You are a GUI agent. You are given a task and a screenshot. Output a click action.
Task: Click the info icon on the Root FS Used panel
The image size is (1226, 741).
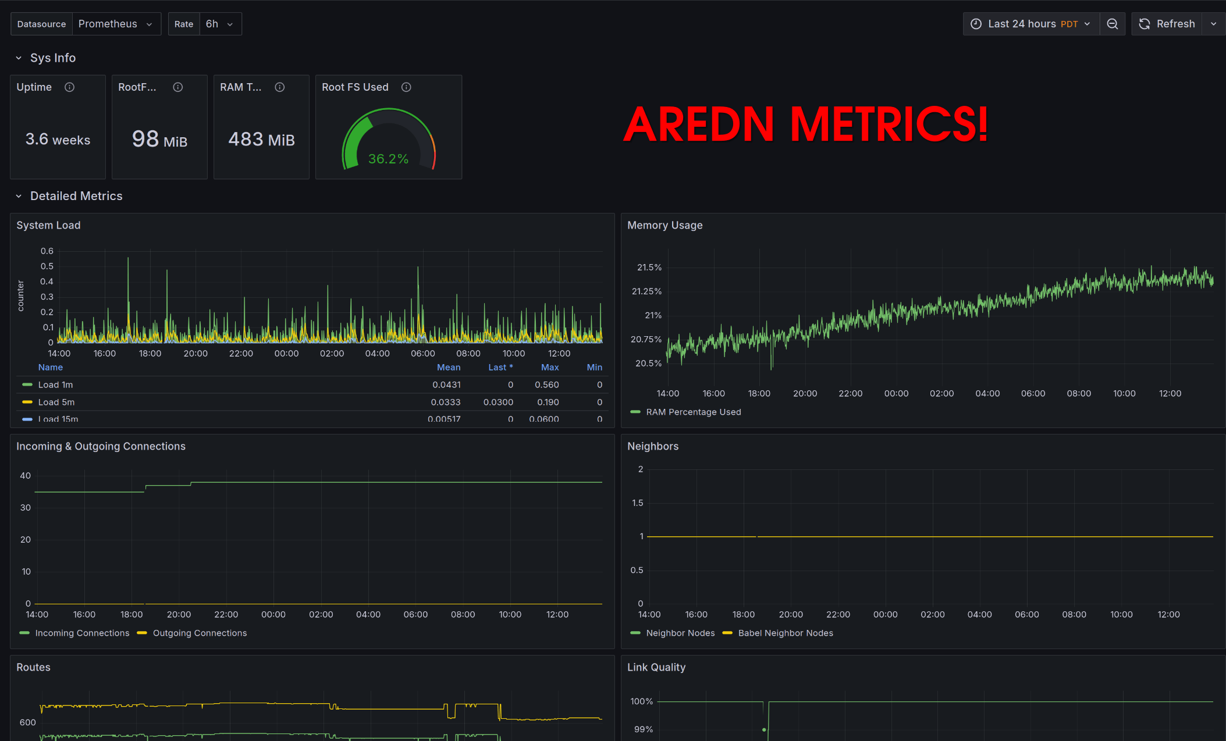tap(407, 87)
